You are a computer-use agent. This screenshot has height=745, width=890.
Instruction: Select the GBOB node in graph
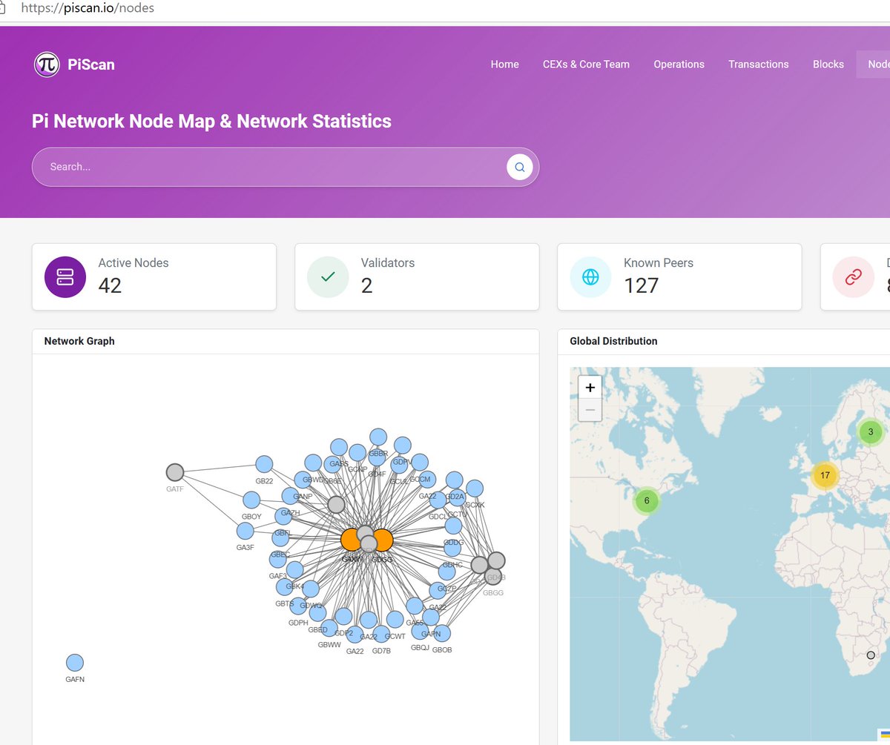[x=442, y=633]
